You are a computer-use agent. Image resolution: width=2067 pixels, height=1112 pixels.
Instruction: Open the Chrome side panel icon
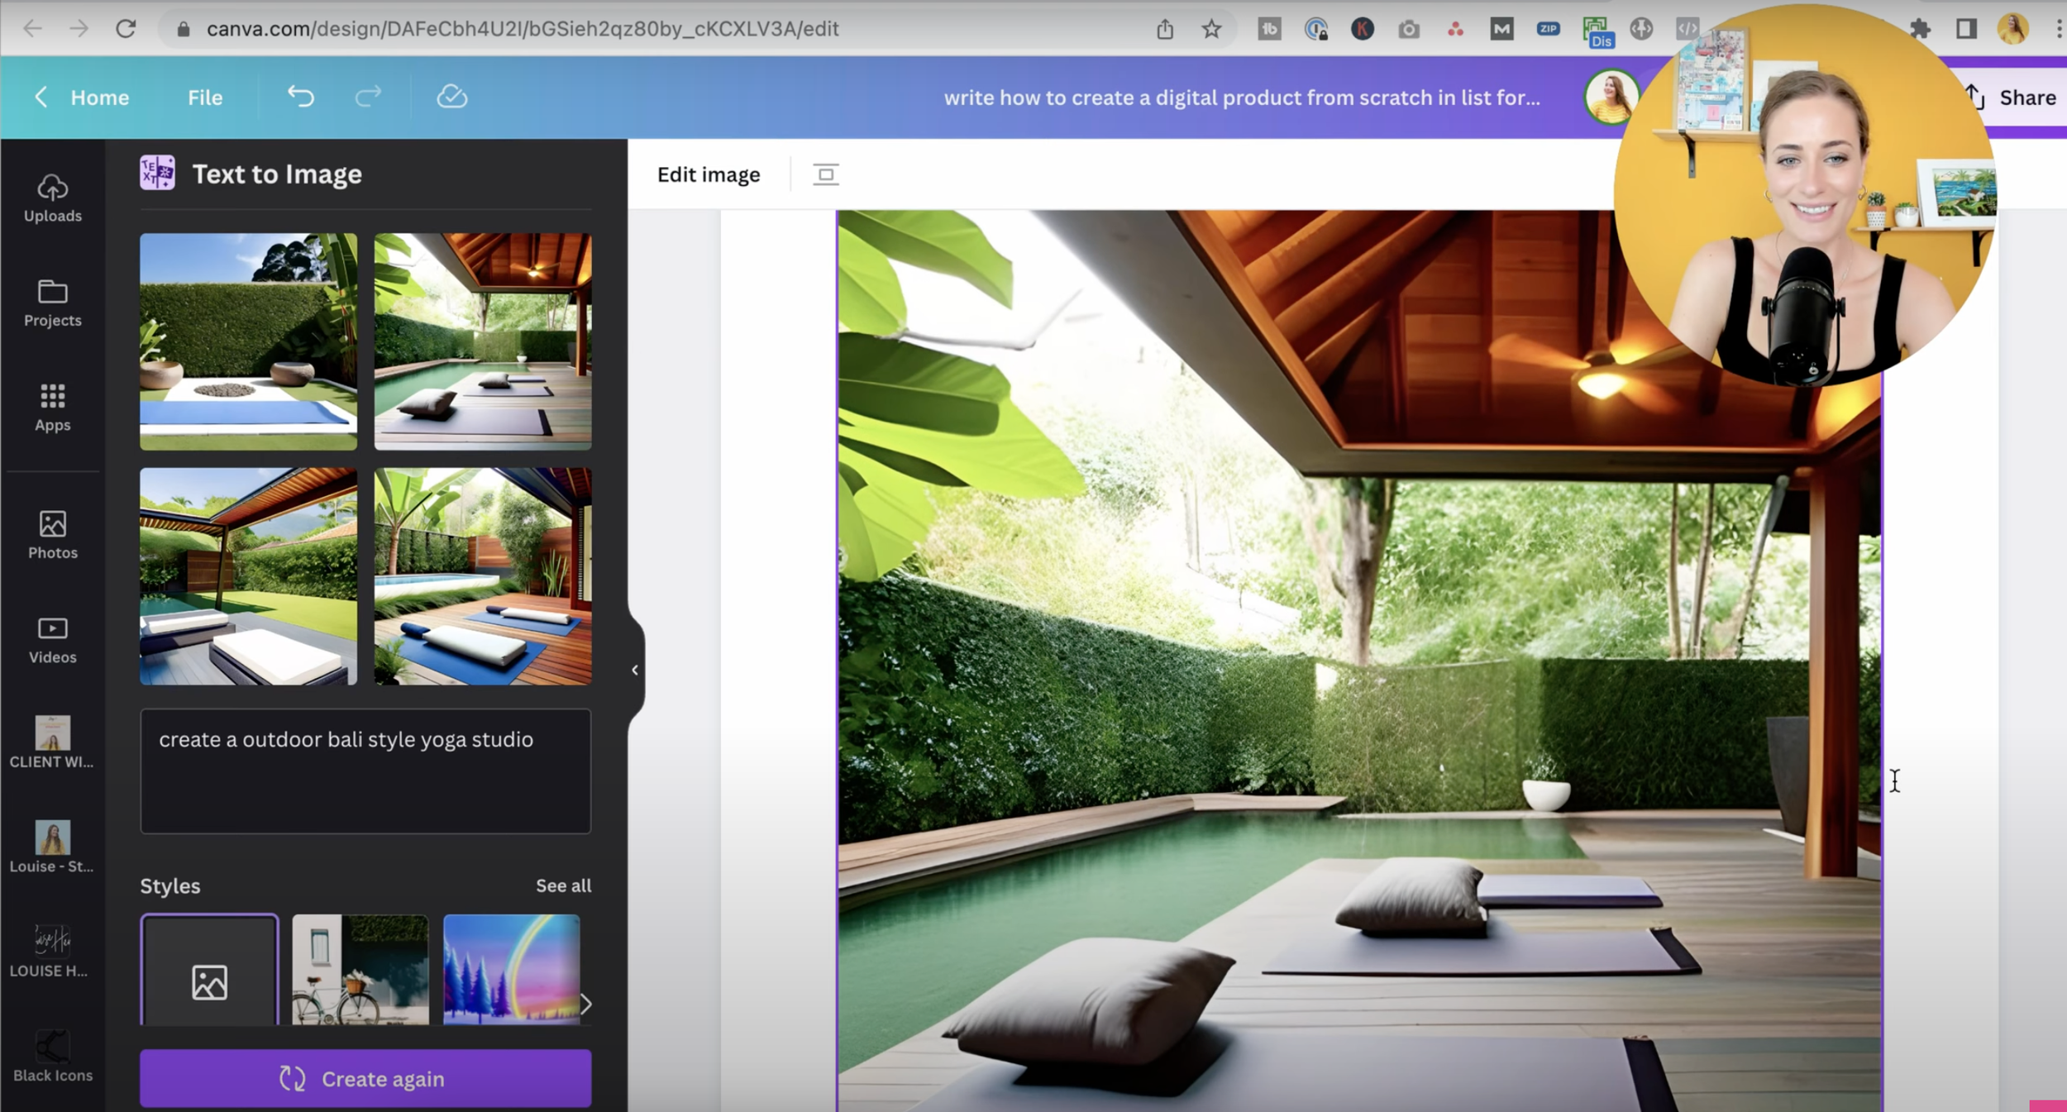[x=1966, y=29]
